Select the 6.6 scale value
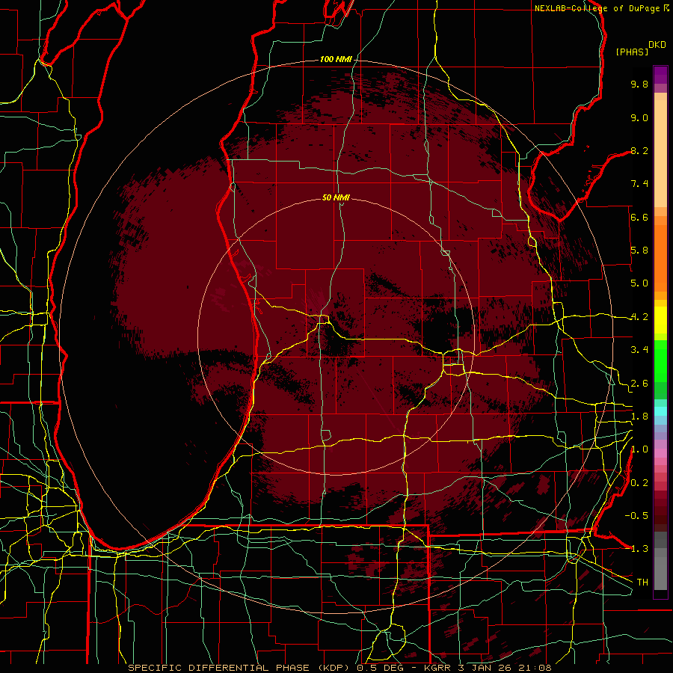Viewport: 673px width, 673px height. (639, 217)
